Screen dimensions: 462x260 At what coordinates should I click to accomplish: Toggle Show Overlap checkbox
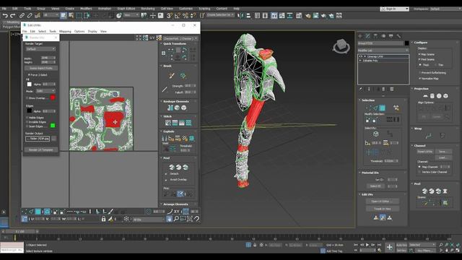point(27,98)
